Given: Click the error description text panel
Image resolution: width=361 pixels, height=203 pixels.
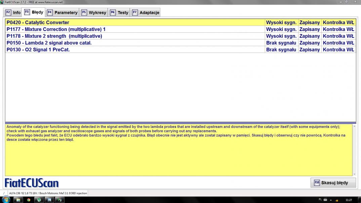Looking at the screenshot, I should [179, 150].
